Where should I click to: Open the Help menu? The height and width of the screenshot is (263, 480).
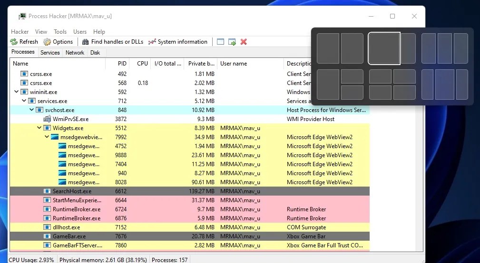99,32
